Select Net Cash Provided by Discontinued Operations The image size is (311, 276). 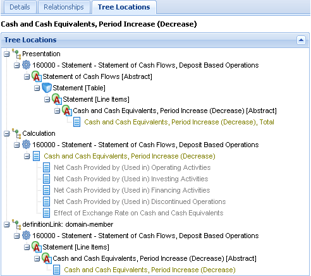click(140, 201)
